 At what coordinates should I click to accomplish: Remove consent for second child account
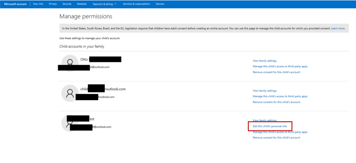(276, 102)
